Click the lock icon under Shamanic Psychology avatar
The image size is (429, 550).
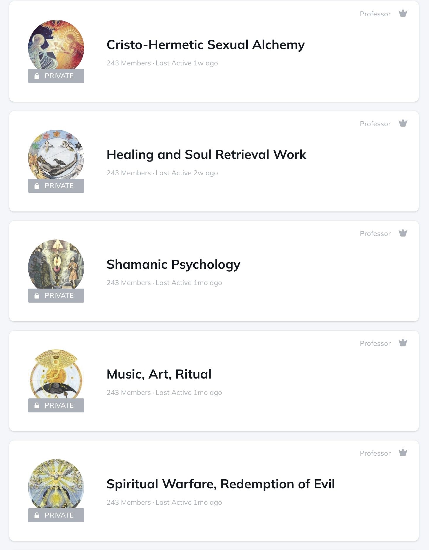click(37, 296)
